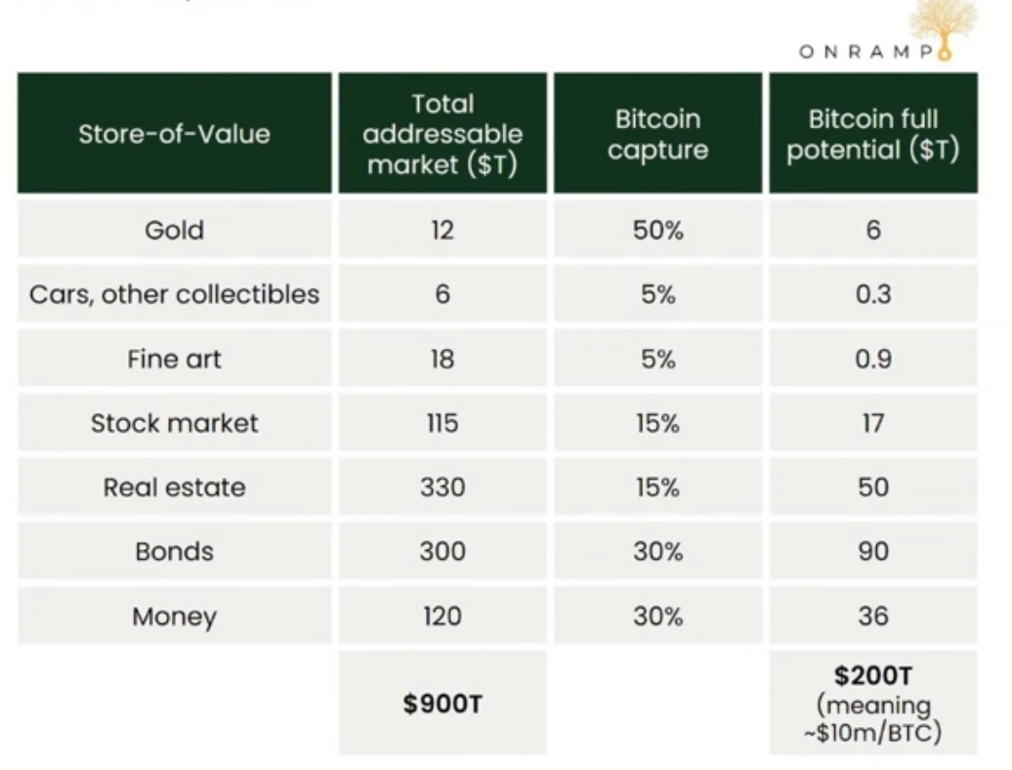
Task: Select the $200T total potential cell
Action: coord(872,704)
